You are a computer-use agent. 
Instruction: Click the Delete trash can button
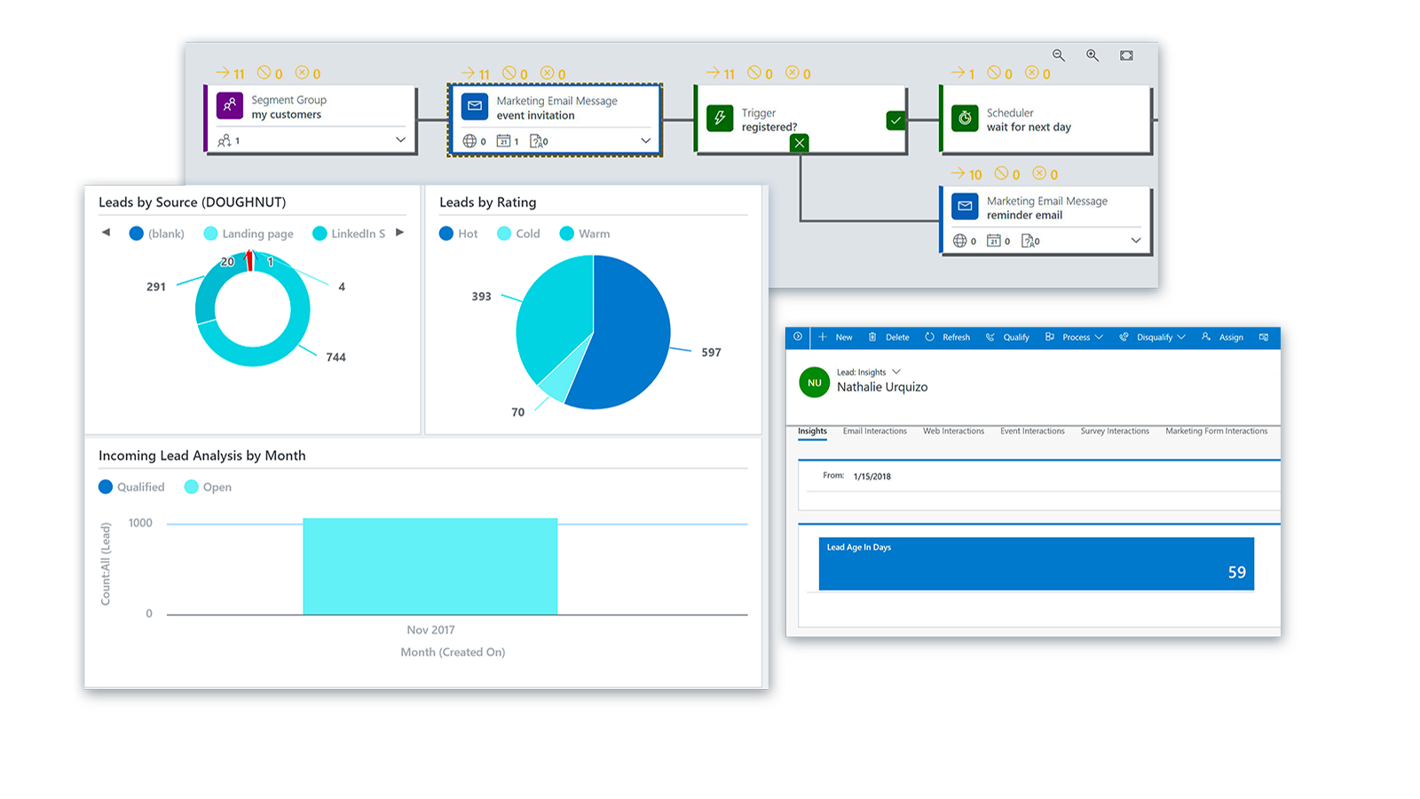click(x=888, y=337)
